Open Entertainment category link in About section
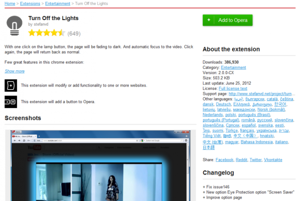 click(x=233, y=68)
